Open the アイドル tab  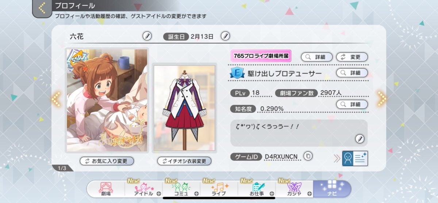click(x=143, y=189)
